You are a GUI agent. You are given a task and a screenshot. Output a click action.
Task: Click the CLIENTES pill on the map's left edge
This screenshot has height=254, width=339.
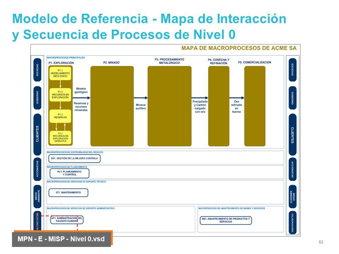click(x=37, y=134)
